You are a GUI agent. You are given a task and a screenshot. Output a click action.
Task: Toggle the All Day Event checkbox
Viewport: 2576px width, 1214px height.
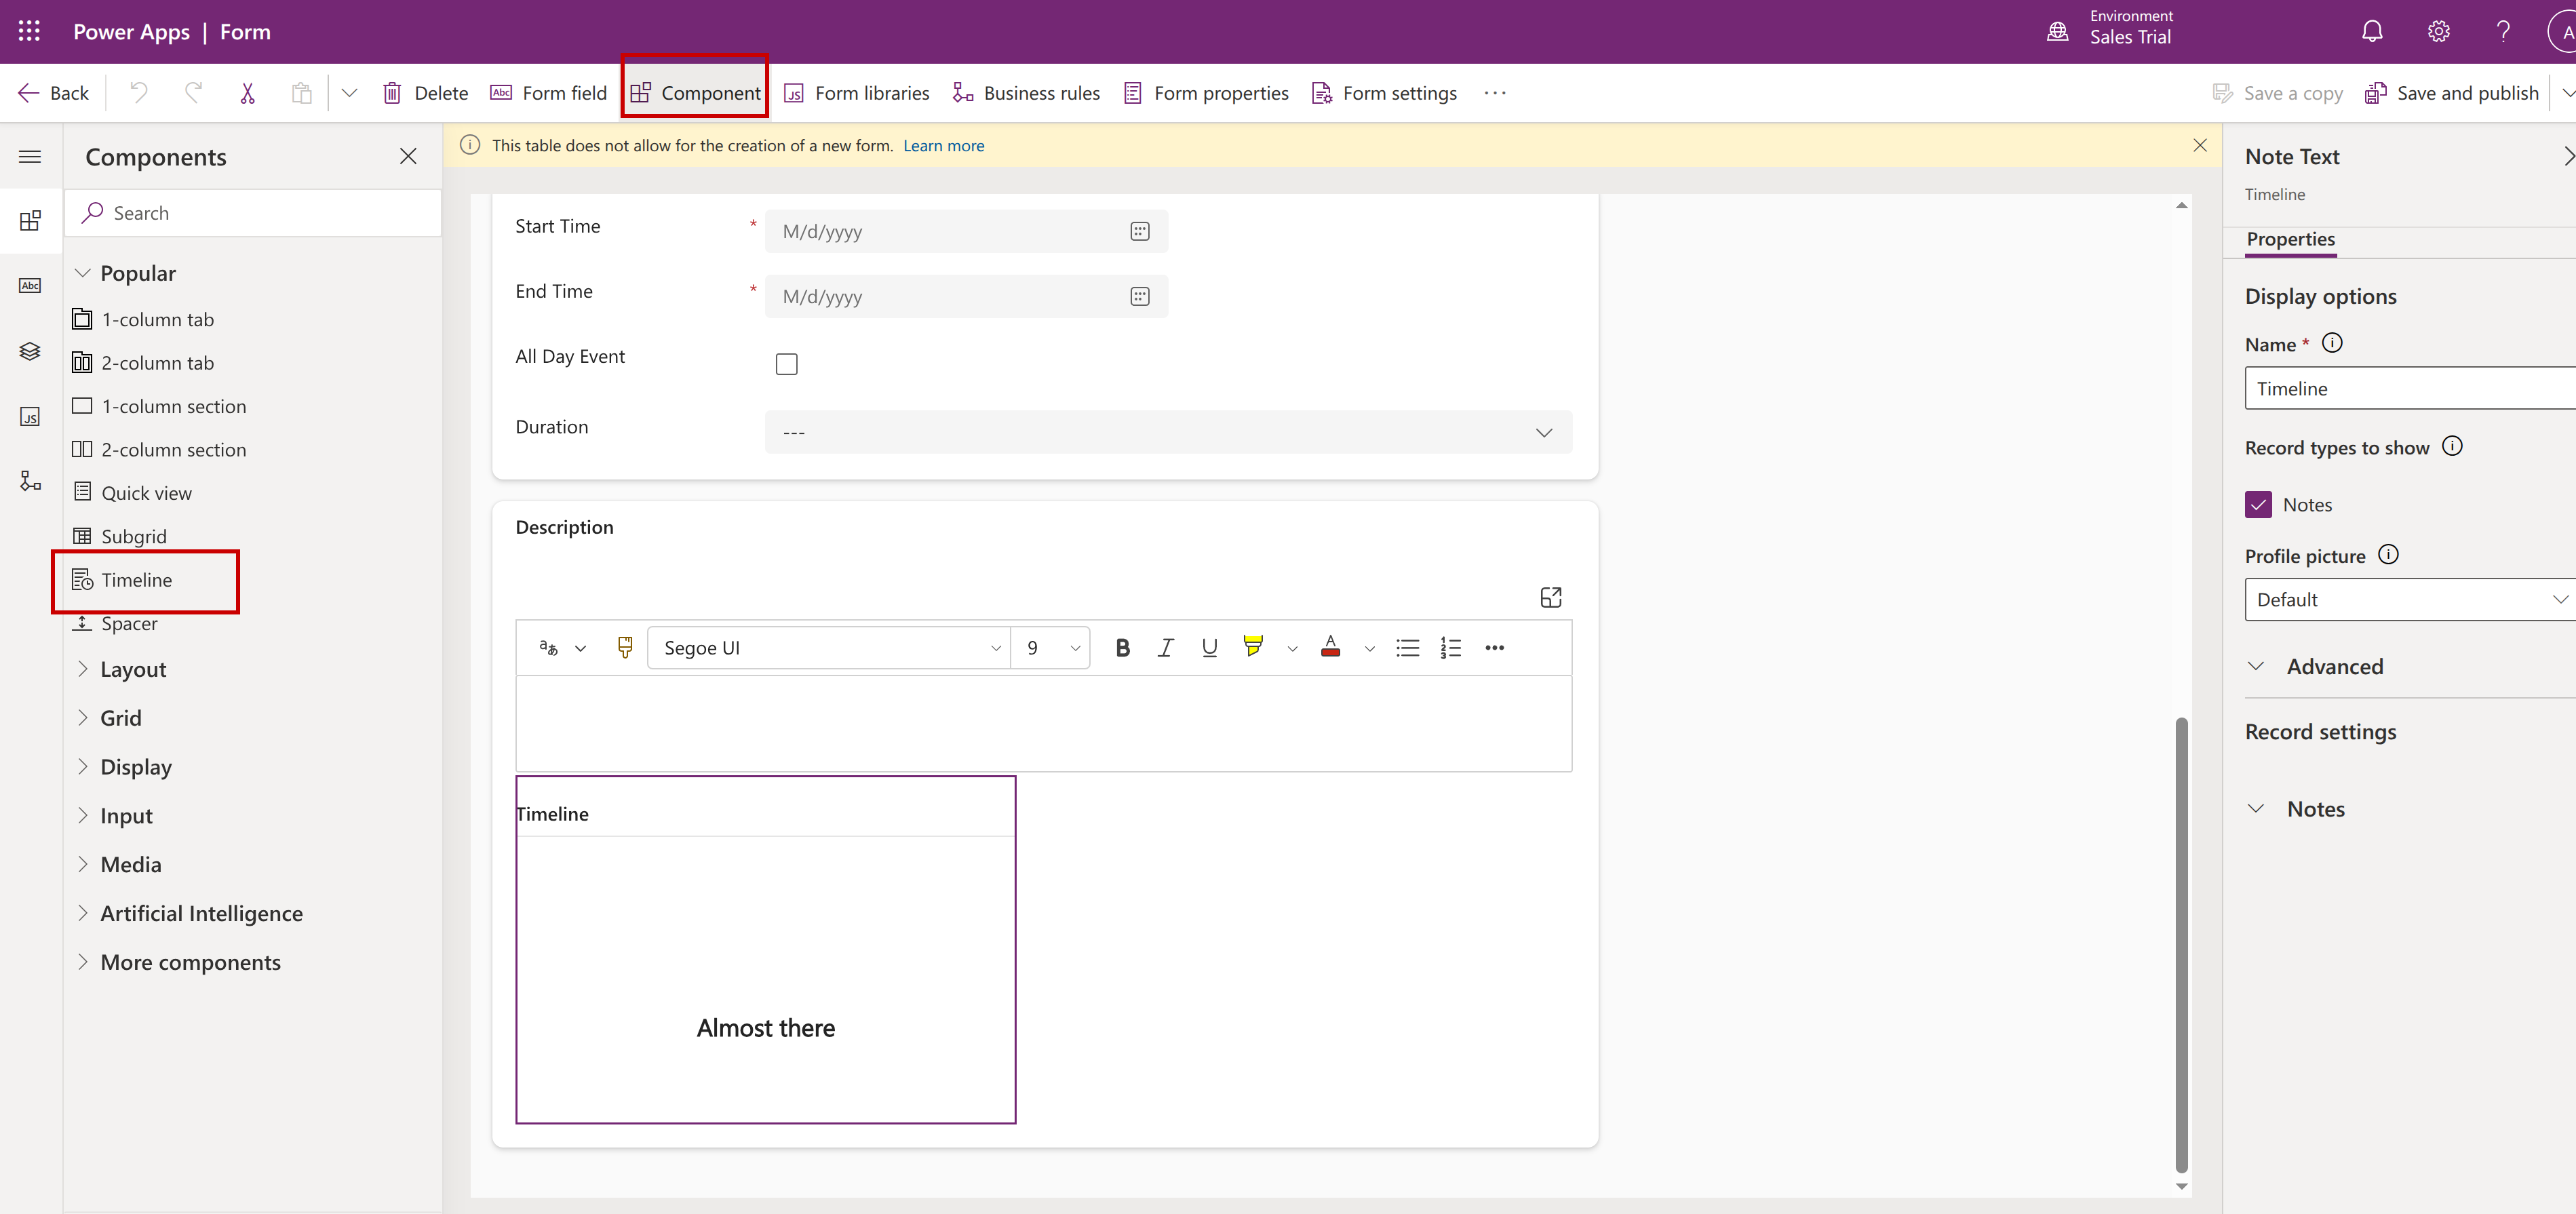787,364
